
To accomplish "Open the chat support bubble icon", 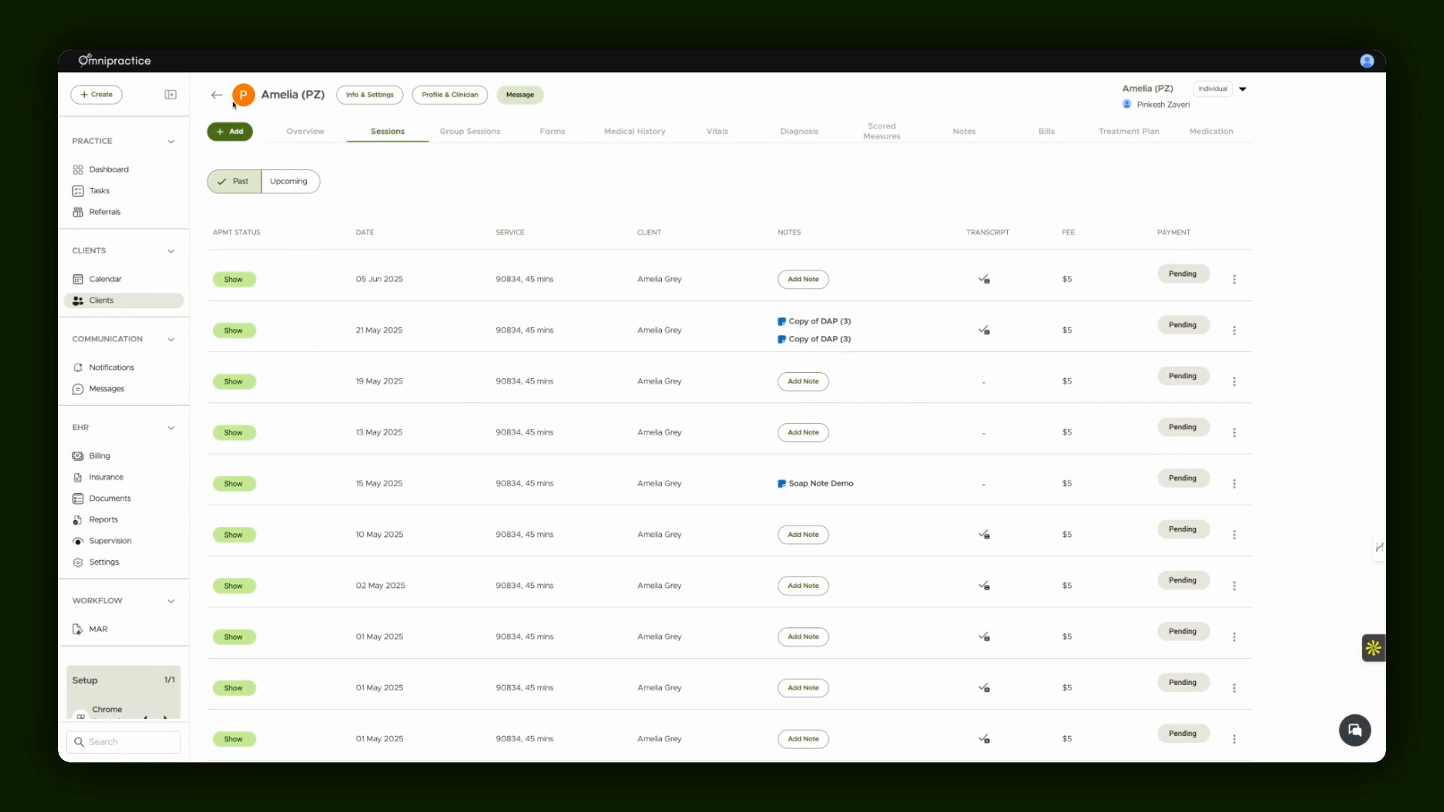I will pyautogui.click(x=1355, y=730).
